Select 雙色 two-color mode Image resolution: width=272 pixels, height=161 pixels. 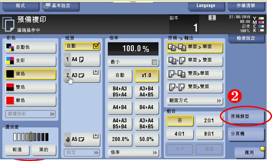pyautogui.click(x=31, y=87)
